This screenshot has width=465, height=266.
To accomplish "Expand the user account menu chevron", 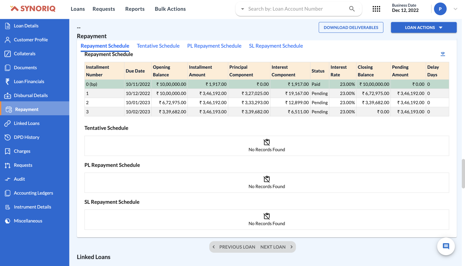I will pos(455,9).
